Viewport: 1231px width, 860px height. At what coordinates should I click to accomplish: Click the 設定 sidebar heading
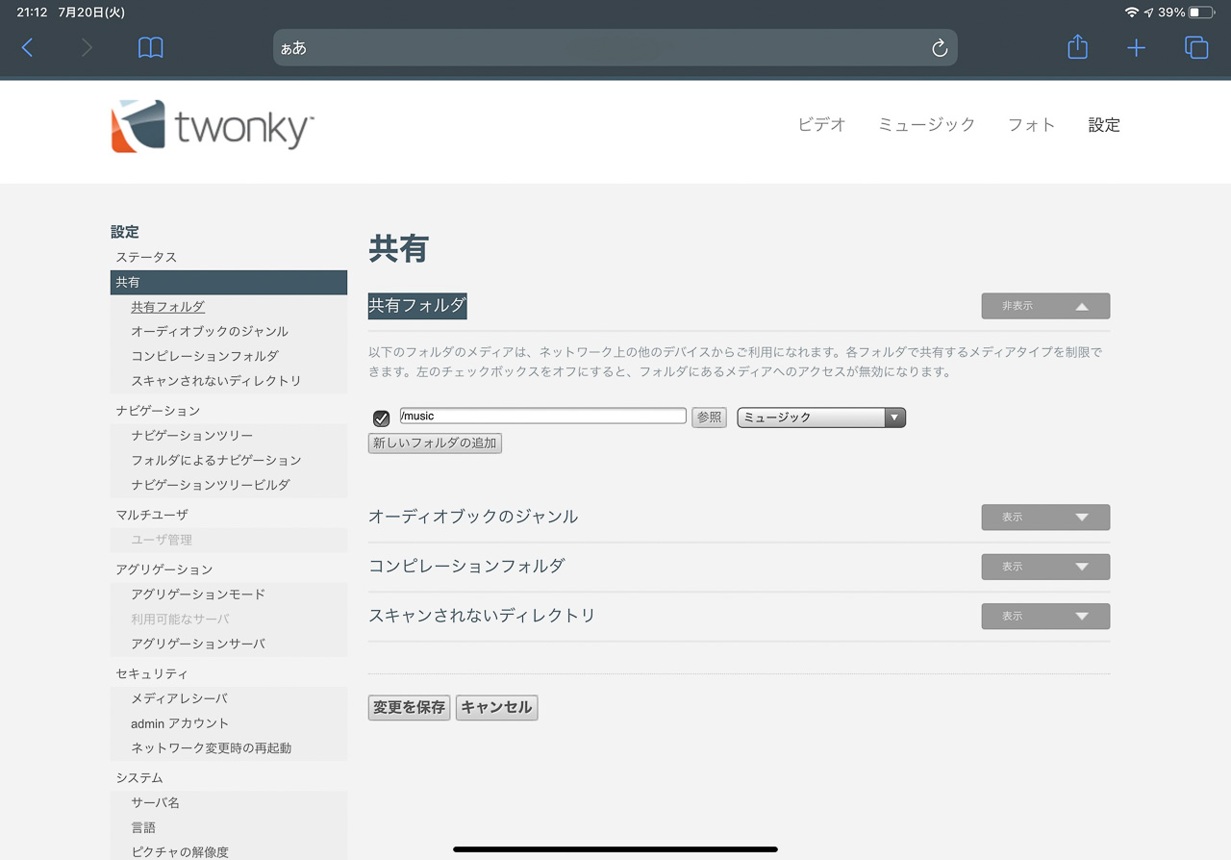click(x=125, y=232)
